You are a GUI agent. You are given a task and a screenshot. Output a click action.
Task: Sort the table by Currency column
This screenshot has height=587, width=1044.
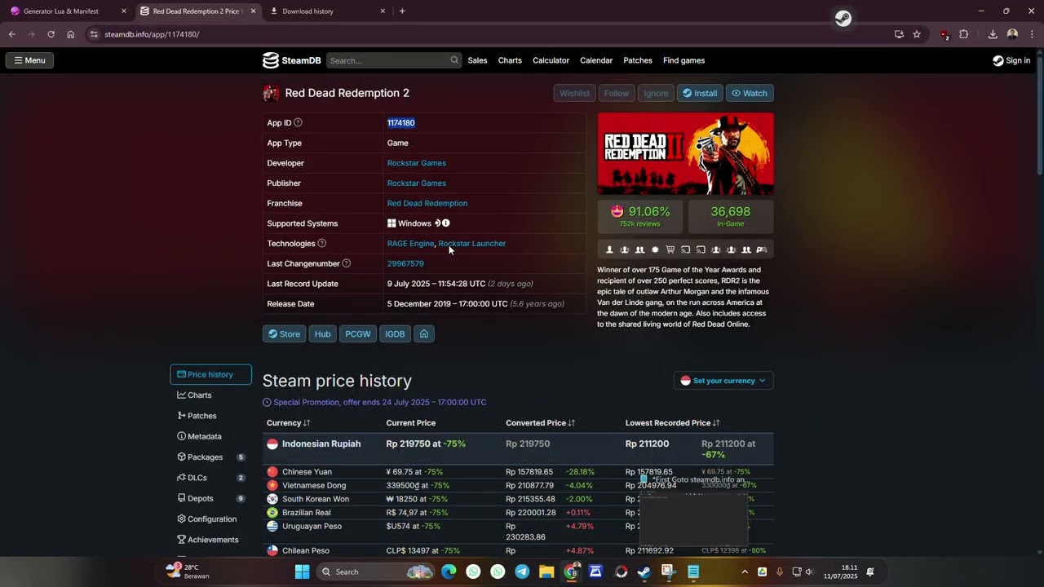tap(288, 423)
